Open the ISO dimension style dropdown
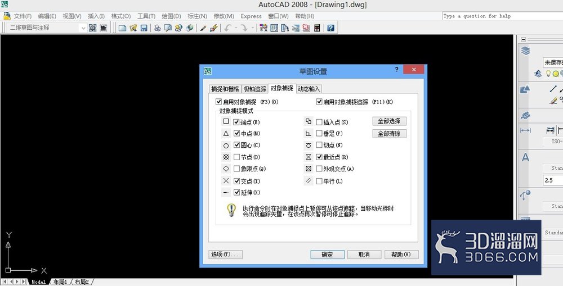This screenshot has height=286, width=563. pyautogui.click(x=553, y=142)
